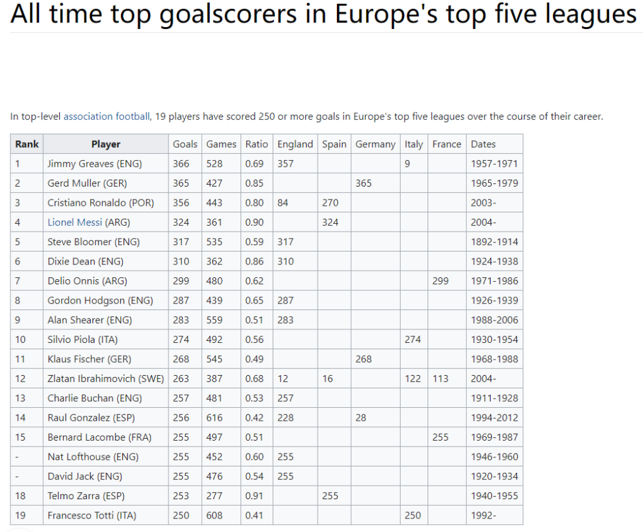Open the Lionel Messi player link
This screenshot has width=643, height=532.
coord(75,223)
